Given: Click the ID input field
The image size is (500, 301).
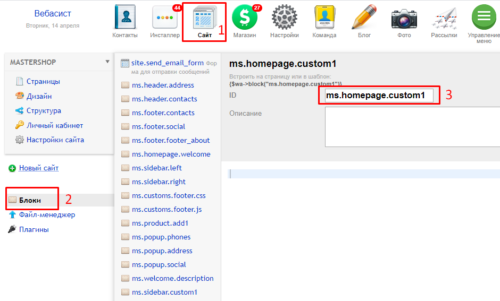Looking at the screenshot, I should [379, 96].
